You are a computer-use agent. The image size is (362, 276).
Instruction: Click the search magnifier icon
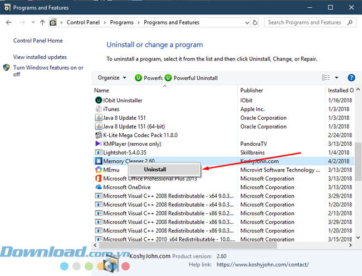(350, 22)
